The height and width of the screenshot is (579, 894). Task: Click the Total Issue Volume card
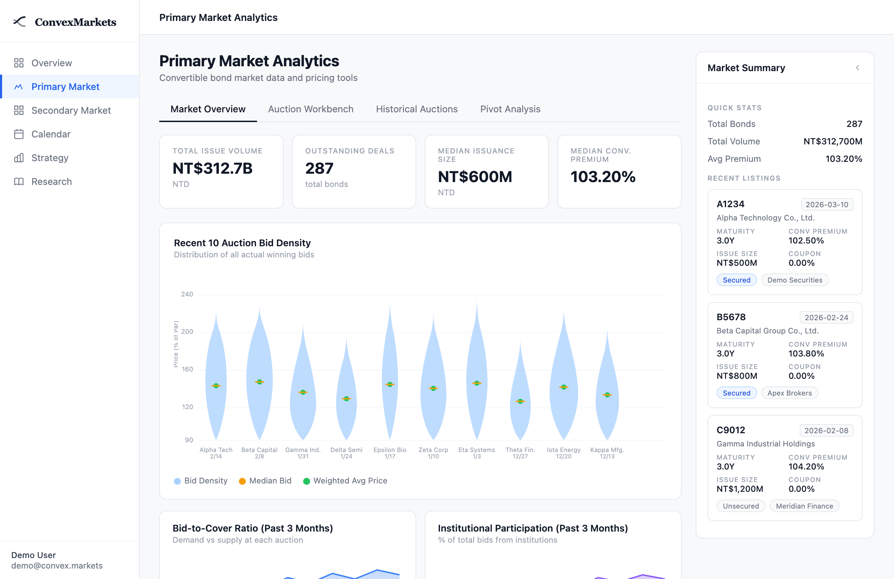tap(221, 172)
